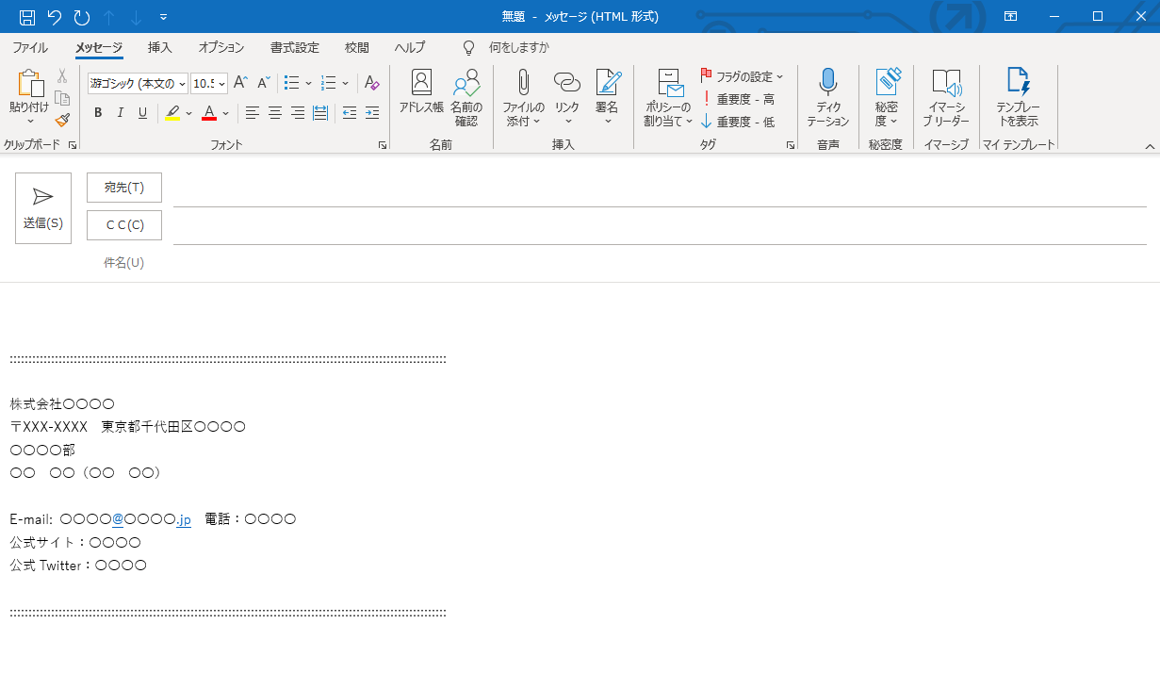Switch to the 書式設定 tab
This screenshot has width=1160, height=689.
[295, 47]
